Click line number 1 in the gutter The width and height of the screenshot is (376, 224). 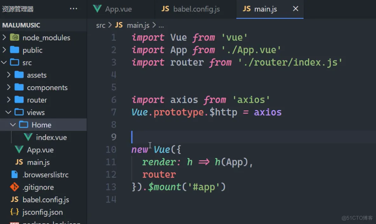coord(114,37)
